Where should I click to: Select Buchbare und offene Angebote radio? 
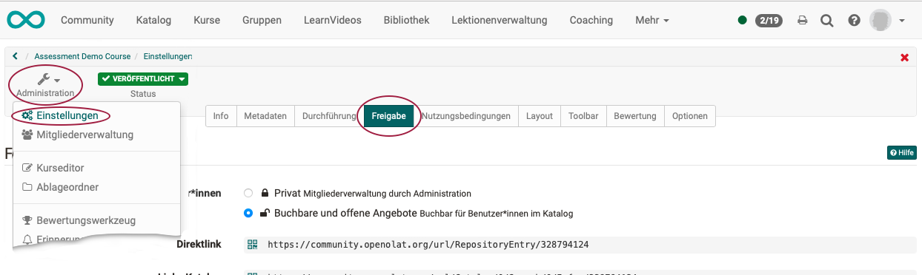click(x=248, y=214)
